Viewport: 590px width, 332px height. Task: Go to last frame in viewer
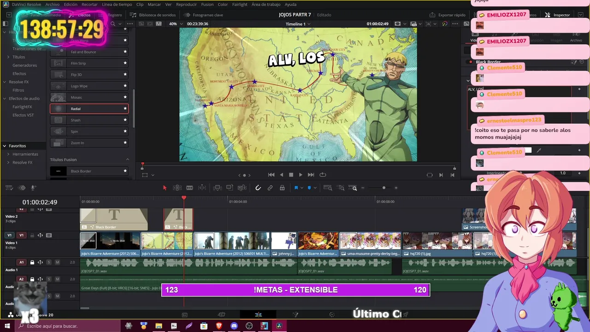click(311, 175)
